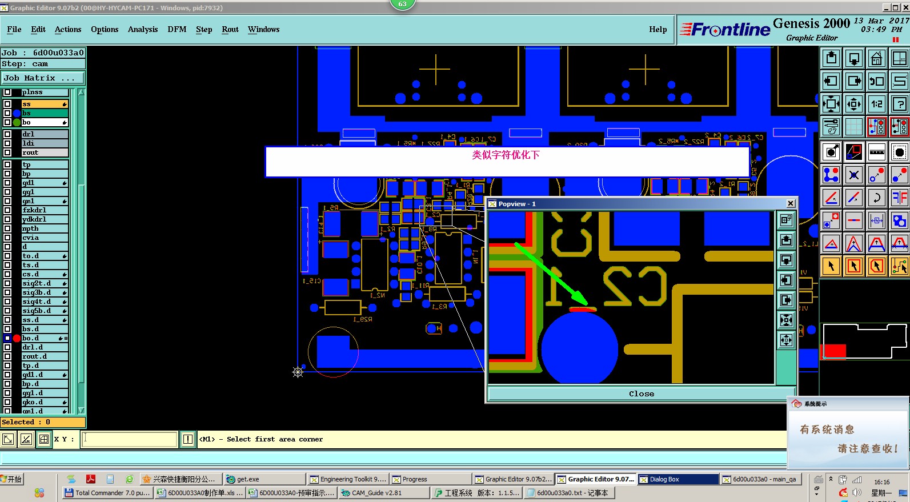910x502 pixels.
Task: Open the Rout menu
Action: (x=230, y=29)
